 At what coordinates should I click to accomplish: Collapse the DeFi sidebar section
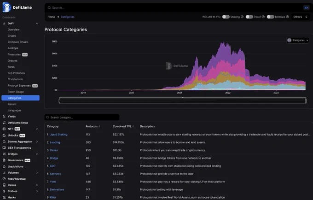click(x=37, y=24)
